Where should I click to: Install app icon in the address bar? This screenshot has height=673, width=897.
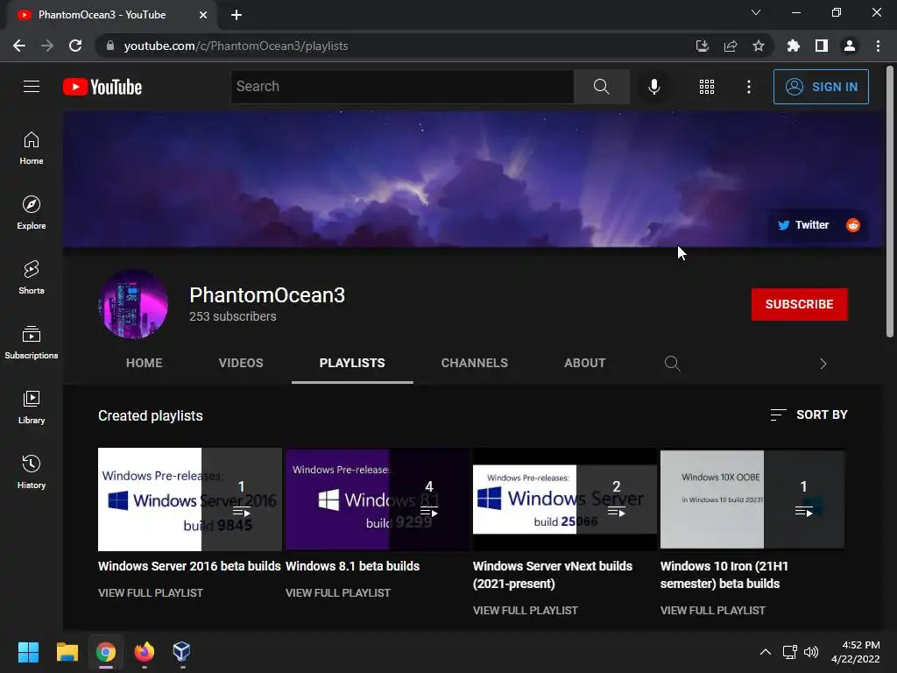coord(703,46)
